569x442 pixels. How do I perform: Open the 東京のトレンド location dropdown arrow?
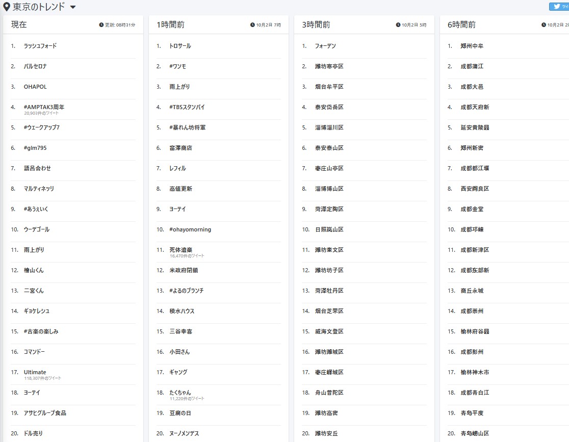click(x=73, y=7)
